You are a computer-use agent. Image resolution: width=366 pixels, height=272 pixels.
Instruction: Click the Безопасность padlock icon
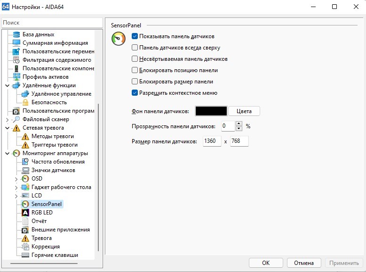coord(25,102)
